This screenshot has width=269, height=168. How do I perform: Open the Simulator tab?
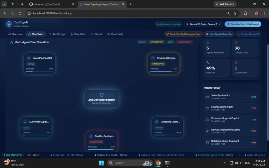pyautogui.click(x=78, y=34)
